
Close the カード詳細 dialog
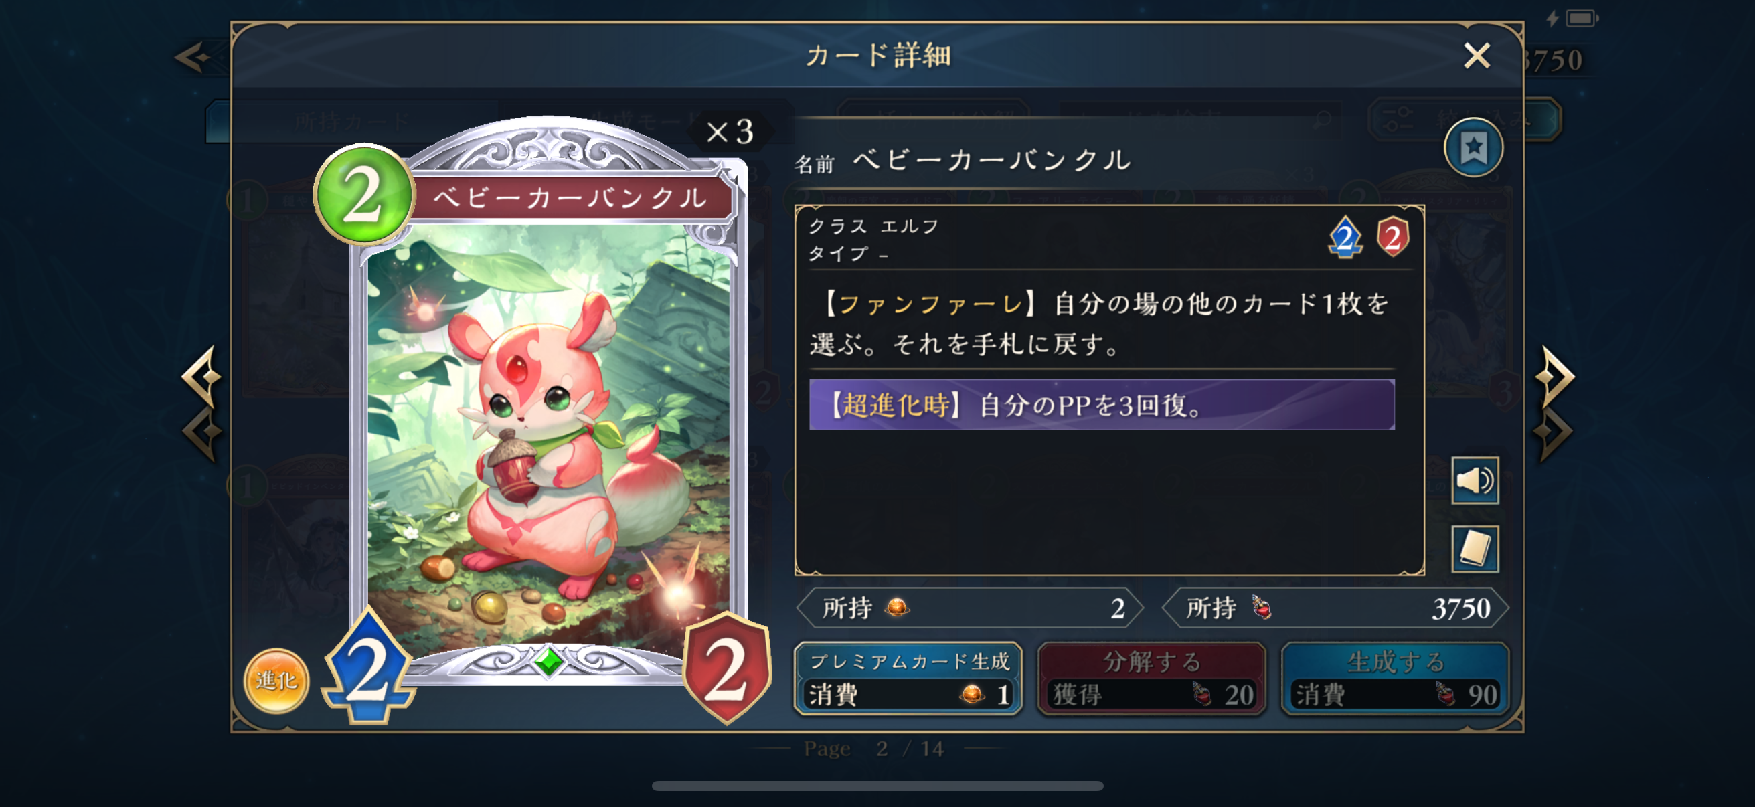[x=1477, y=56]
